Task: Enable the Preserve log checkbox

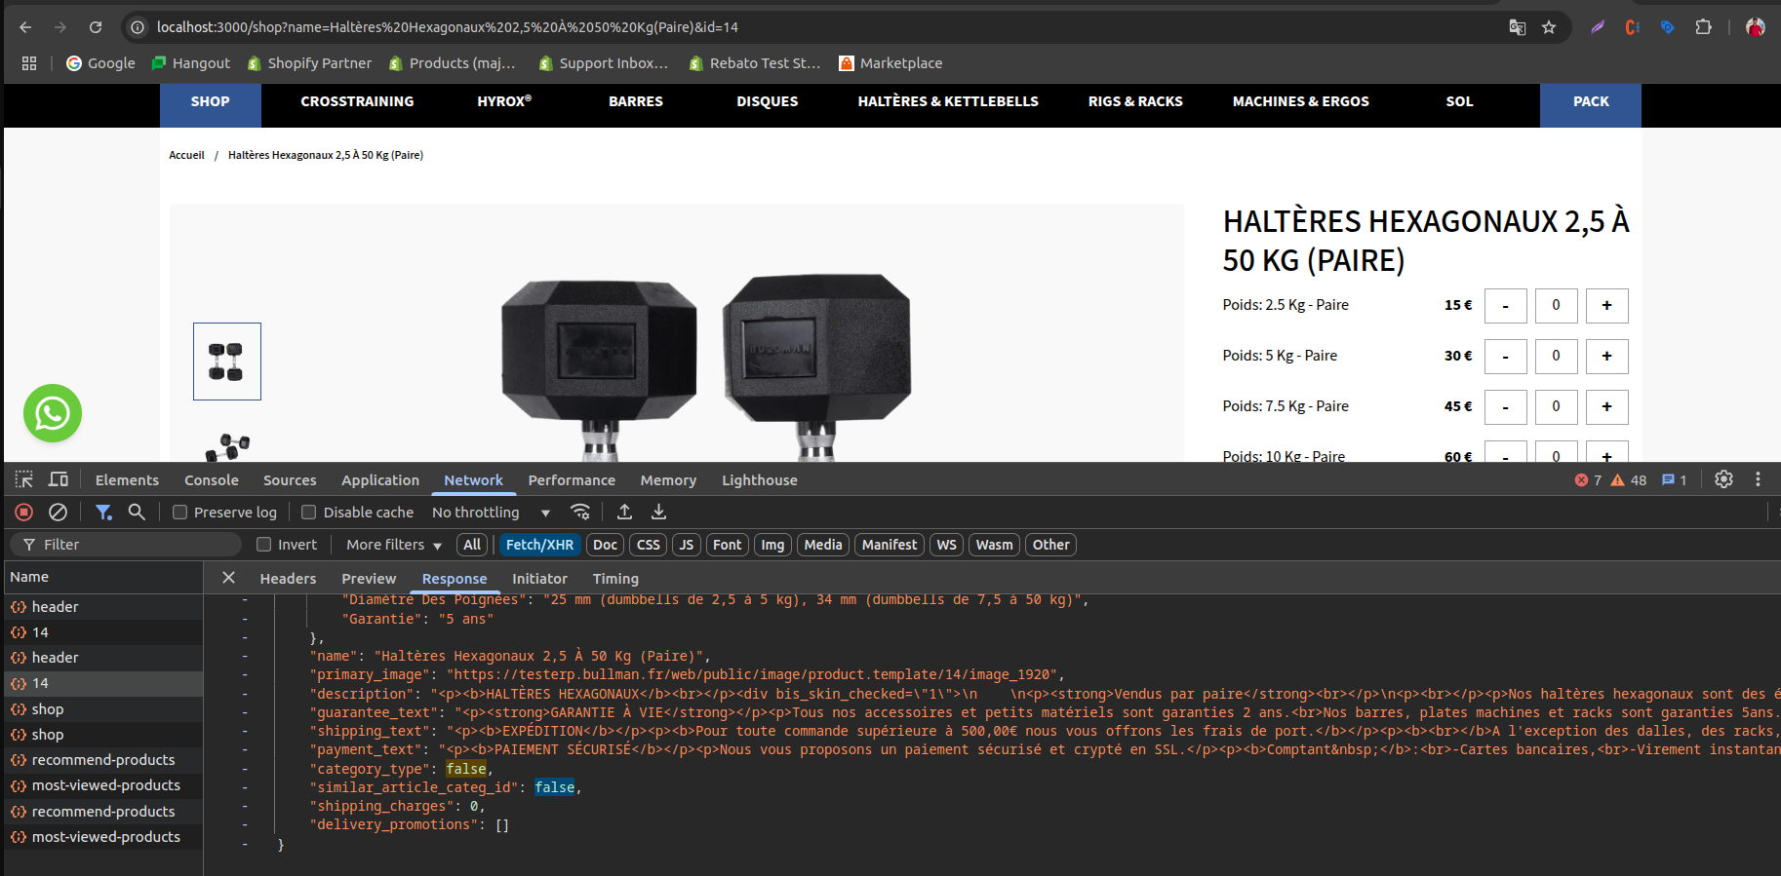Action: pyautogui.click(x=180, y=513)
